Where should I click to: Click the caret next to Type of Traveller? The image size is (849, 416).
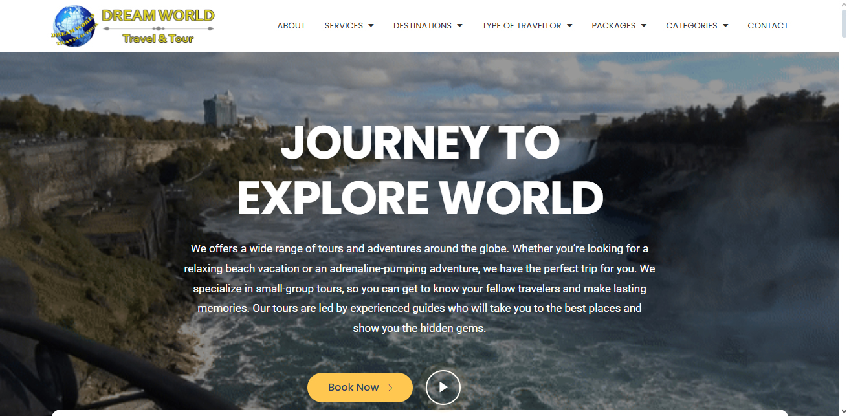[569, 26]
